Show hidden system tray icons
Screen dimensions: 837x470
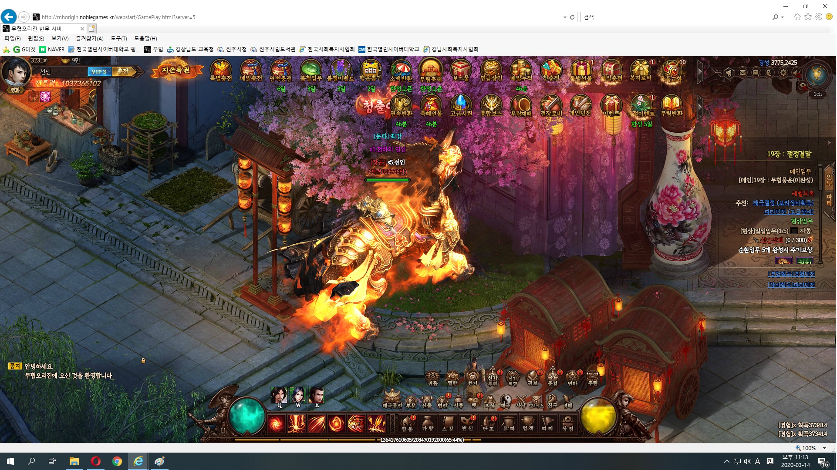point(726,461)
